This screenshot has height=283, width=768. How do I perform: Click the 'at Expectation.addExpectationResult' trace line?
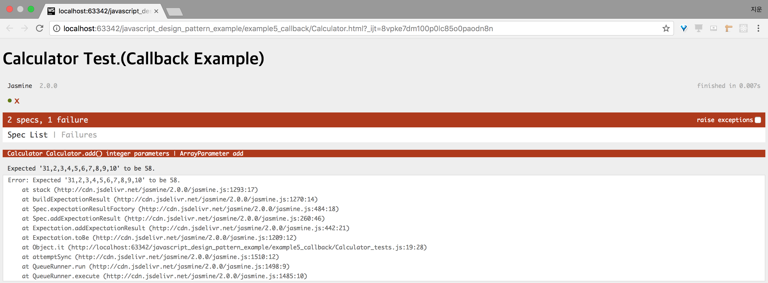pyautogui.click(x=185, y=228)
